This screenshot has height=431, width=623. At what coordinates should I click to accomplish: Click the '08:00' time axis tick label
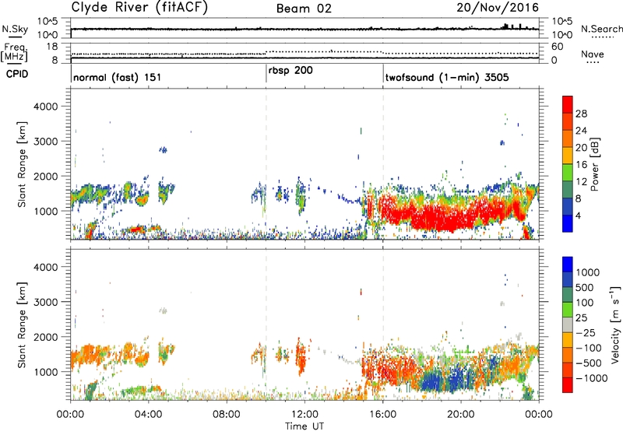click(x=227, y=415)
